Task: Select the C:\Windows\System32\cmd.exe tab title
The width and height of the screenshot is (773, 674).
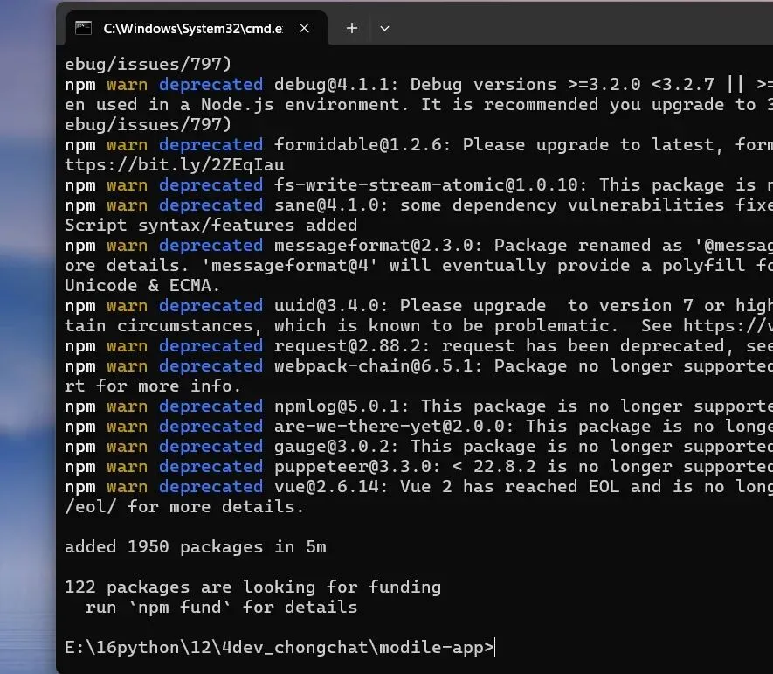Action: tap(193, 29)
